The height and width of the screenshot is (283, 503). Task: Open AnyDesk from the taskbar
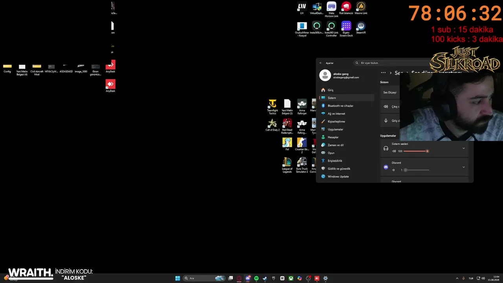(x=317, y=278)
